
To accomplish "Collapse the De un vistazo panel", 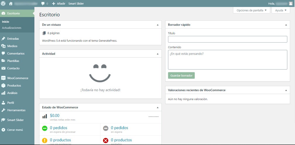I will [x=158, y=25].
